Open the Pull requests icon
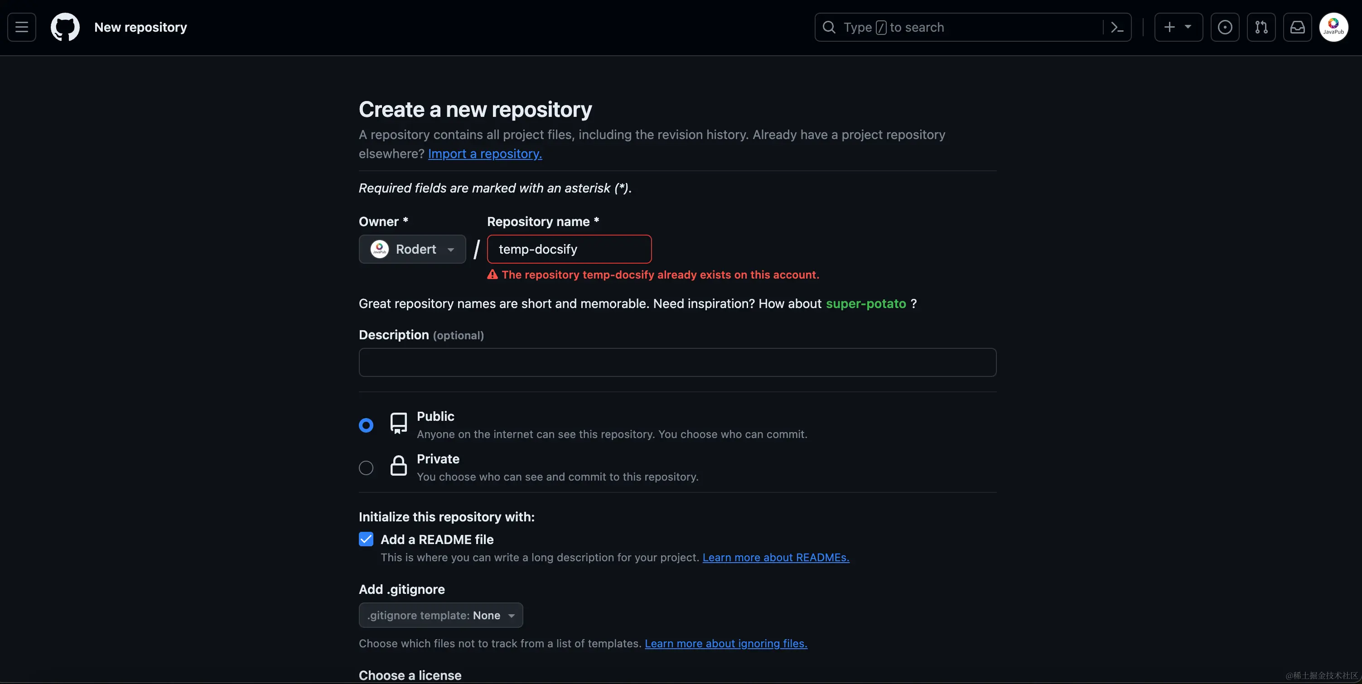This screenshot has height=684, width=1362. 1261,27
